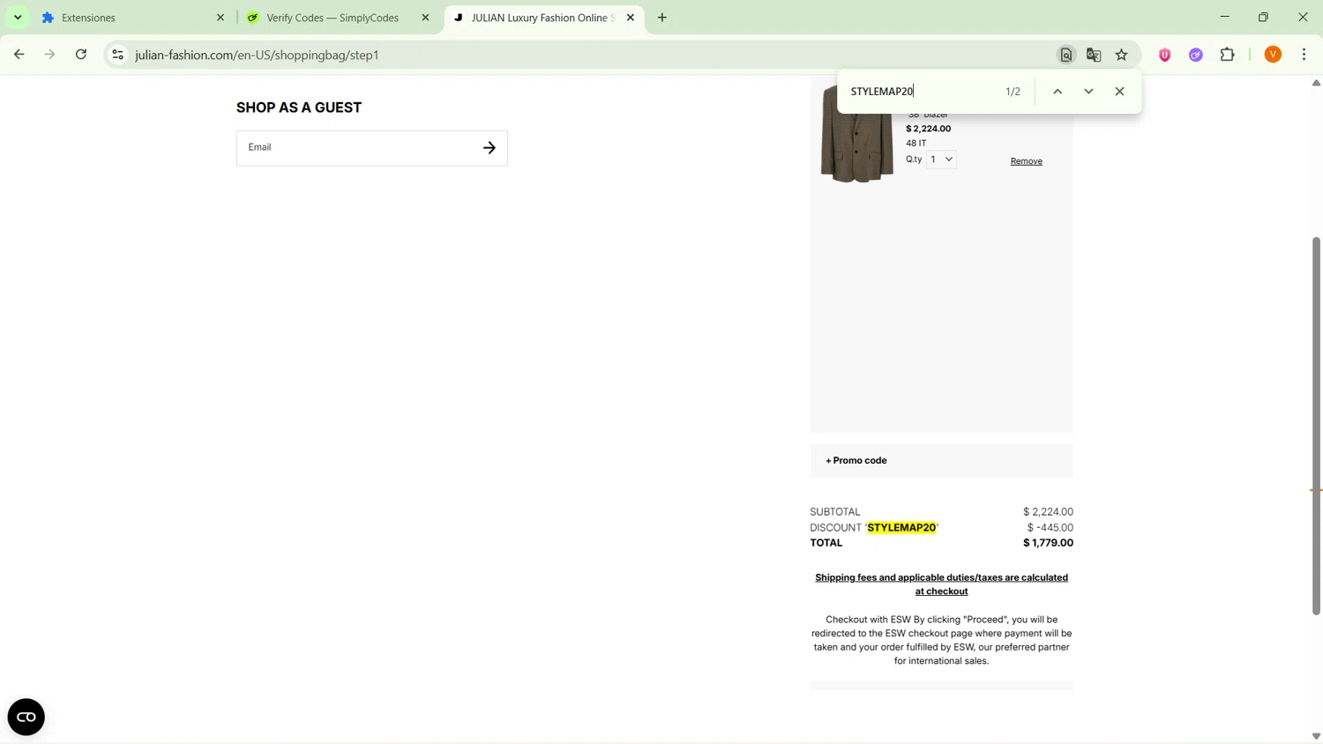This screenshot has height=744, width=1323.
Task: Open the tab search dropdown arrow
Action: pos(18,18)
